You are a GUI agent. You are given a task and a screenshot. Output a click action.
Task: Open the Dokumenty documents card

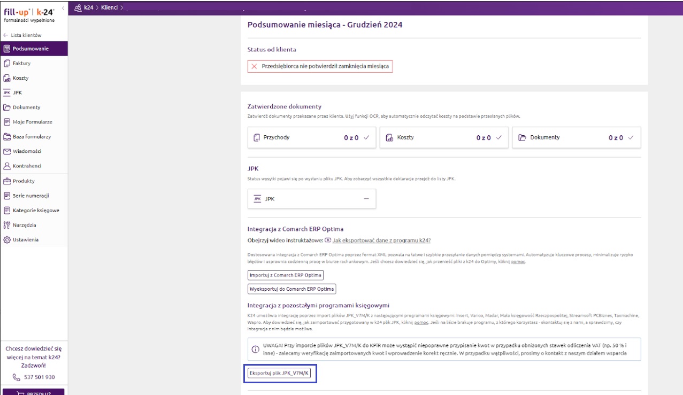pos(577,137)
